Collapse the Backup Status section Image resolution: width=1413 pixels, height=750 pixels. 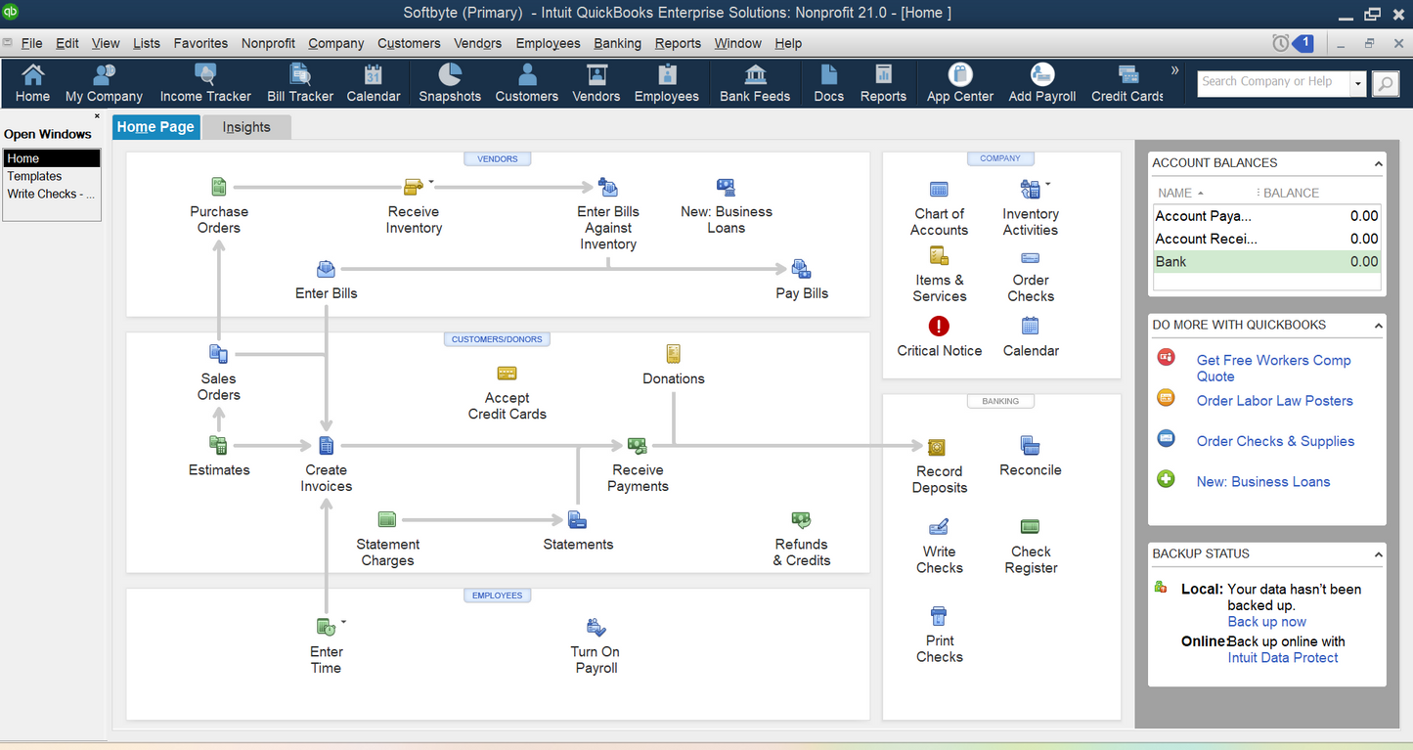click(1378, 554)
